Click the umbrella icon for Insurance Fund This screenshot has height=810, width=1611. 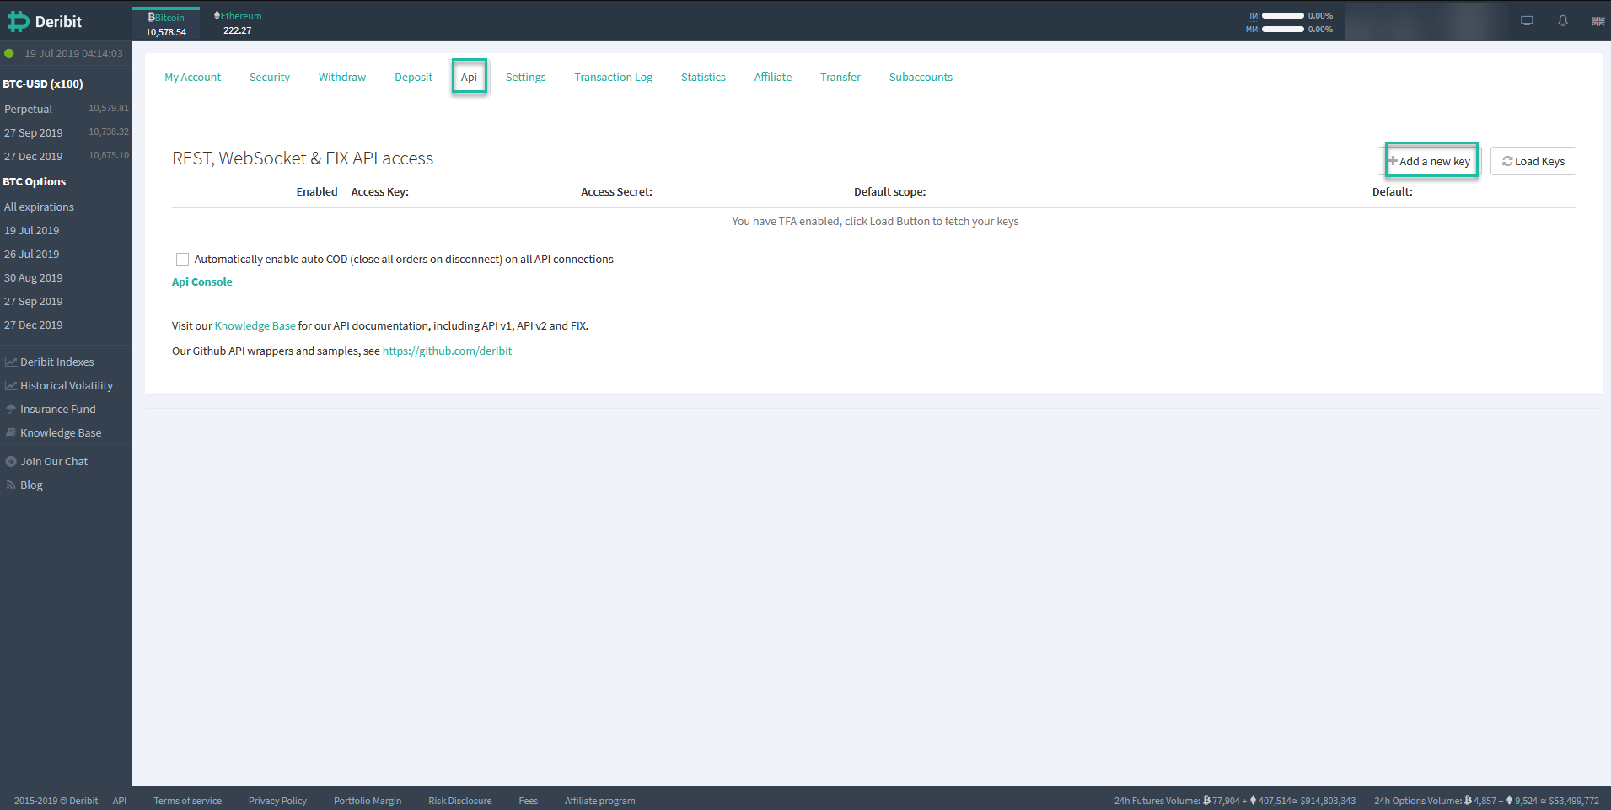[10, 409]
